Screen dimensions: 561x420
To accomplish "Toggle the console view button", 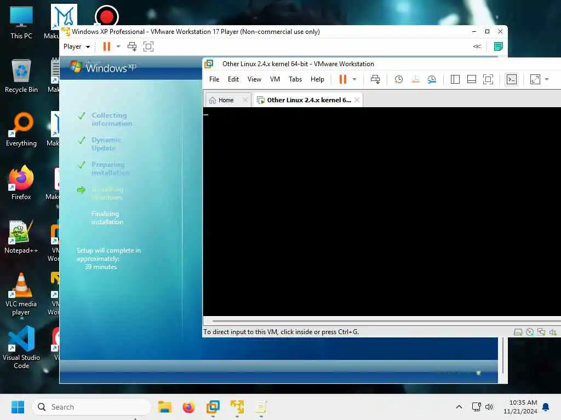I will tap(512, 79).
